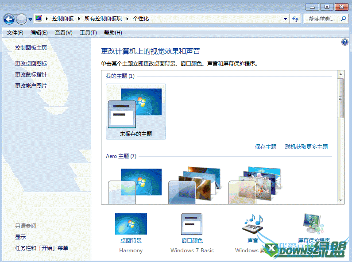Open the 窗口颜色 window icon
This screenshot has width=352, height=262.
point(192,224)
